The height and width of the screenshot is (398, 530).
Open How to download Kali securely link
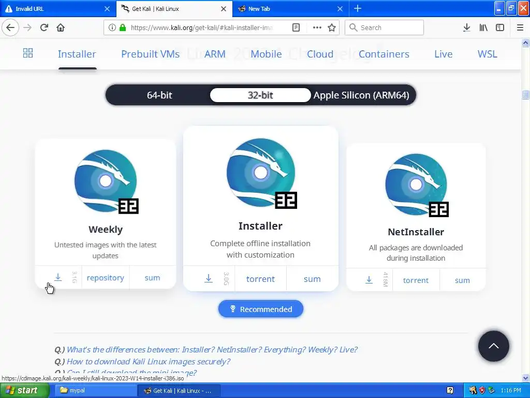click(x=149, y=361)
